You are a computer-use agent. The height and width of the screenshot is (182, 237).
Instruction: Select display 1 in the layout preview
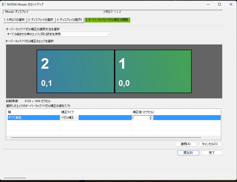[x=153, y=71]
